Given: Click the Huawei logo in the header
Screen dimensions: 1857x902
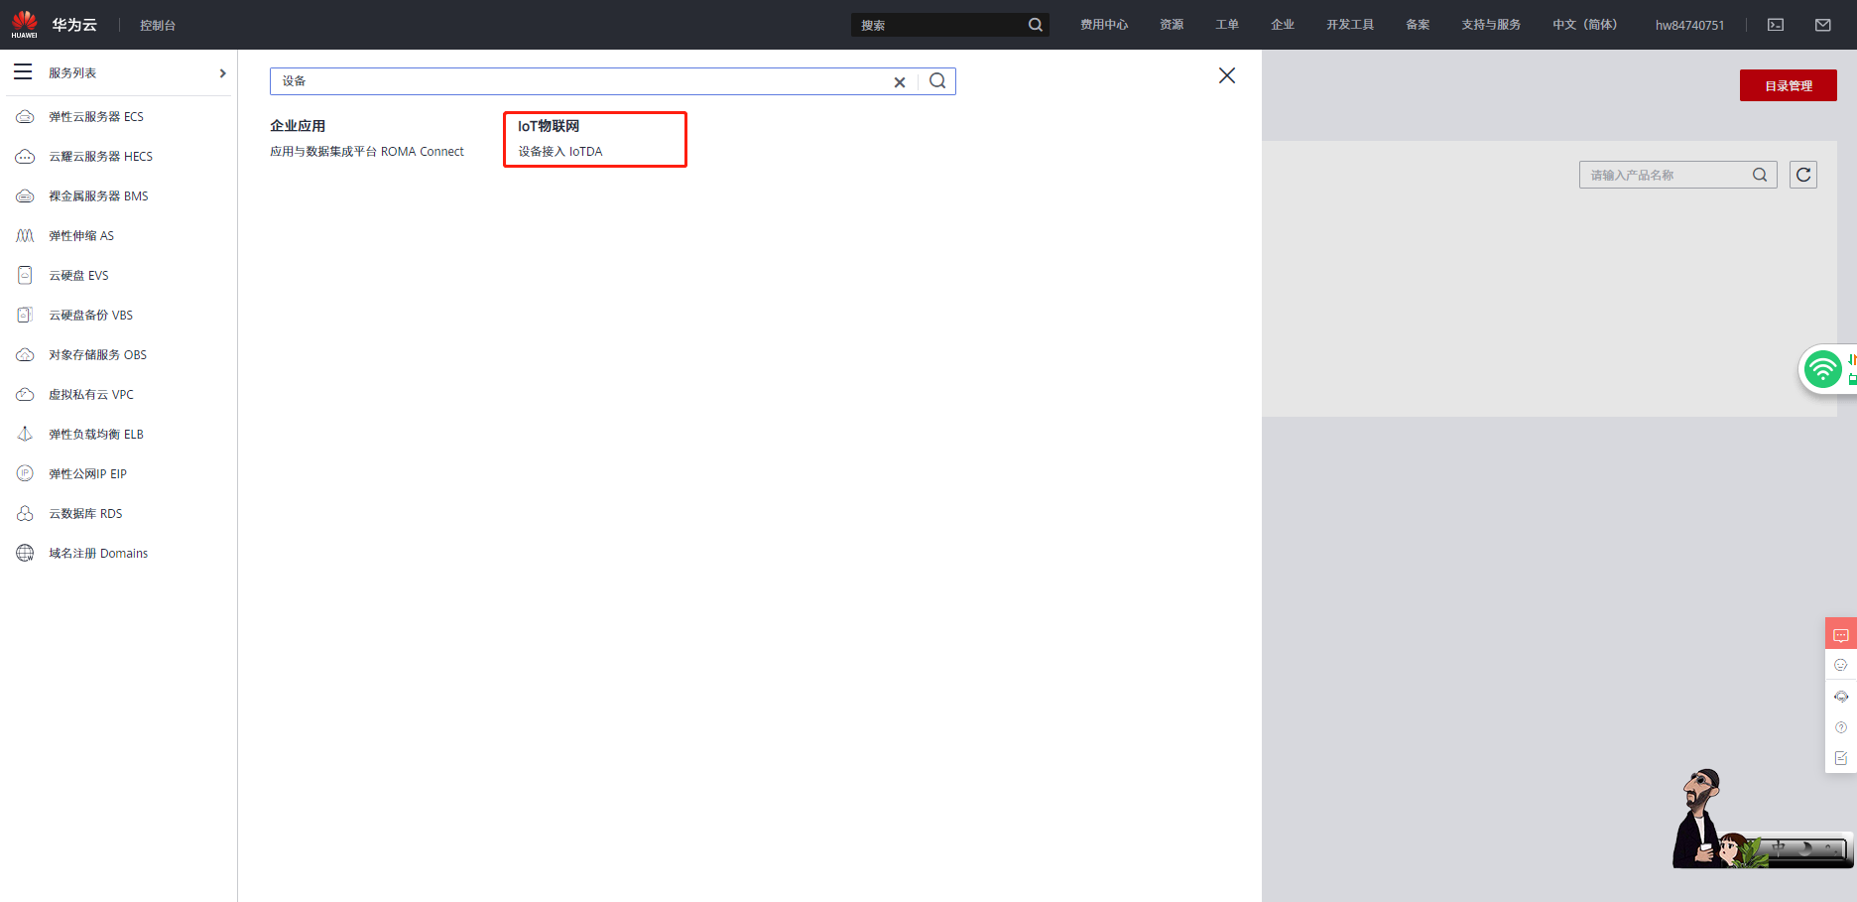Looking at the screenshot, I should pyautogui.click(x=24, y=24).
